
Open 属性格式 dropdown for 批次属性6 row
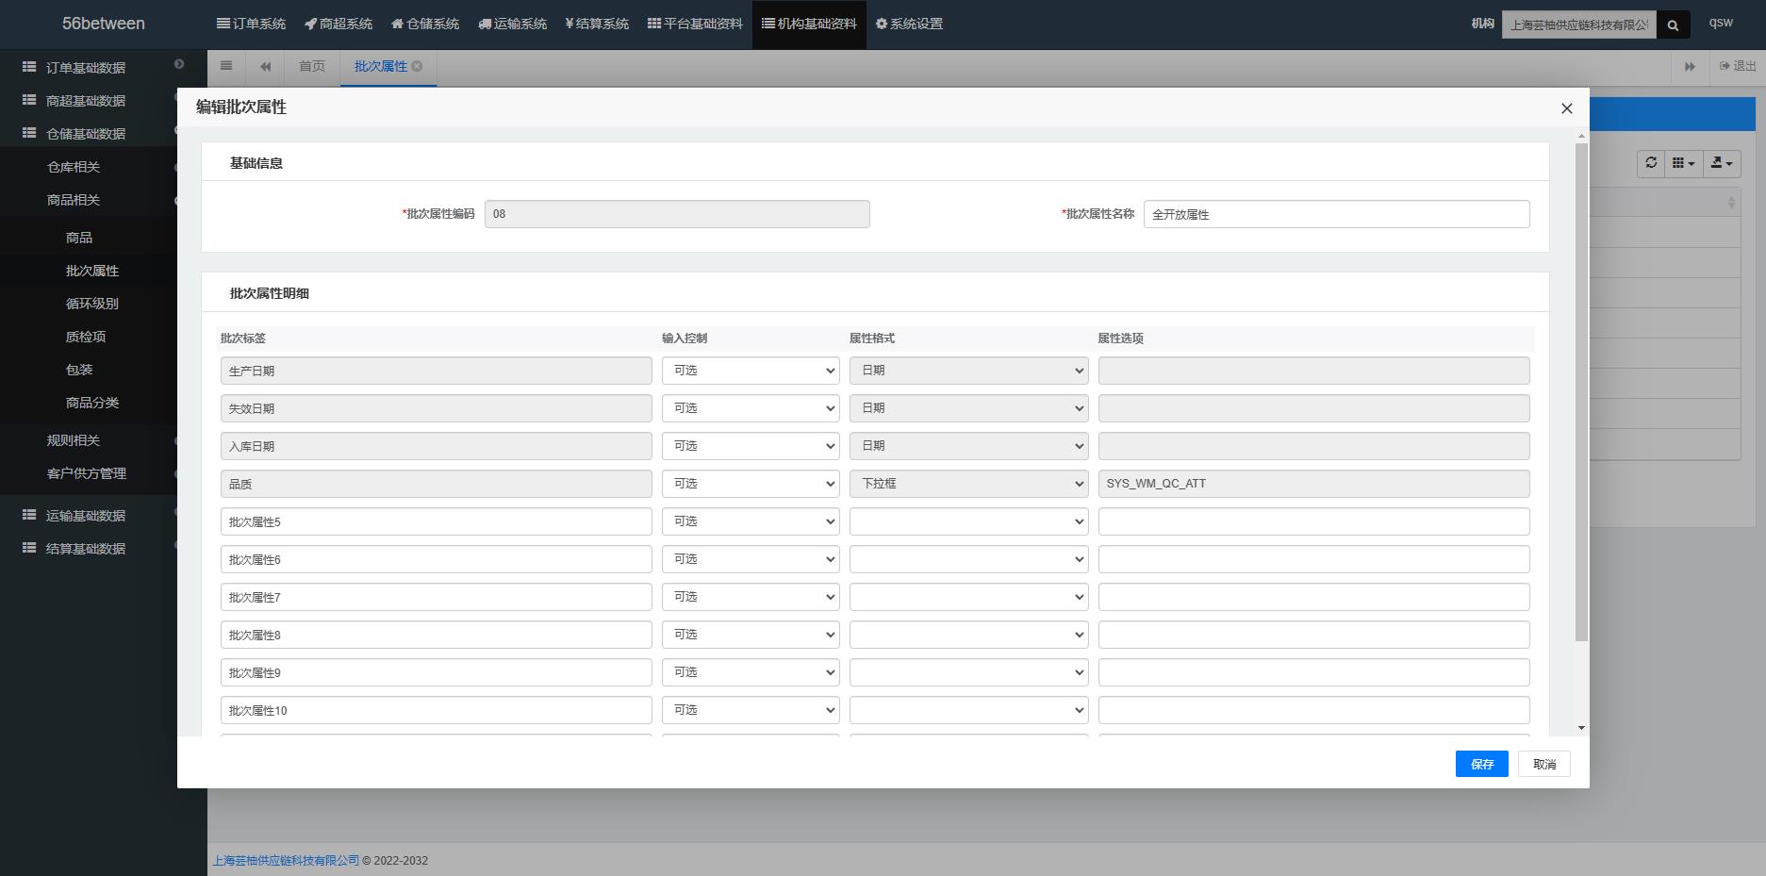coord(968,559)
